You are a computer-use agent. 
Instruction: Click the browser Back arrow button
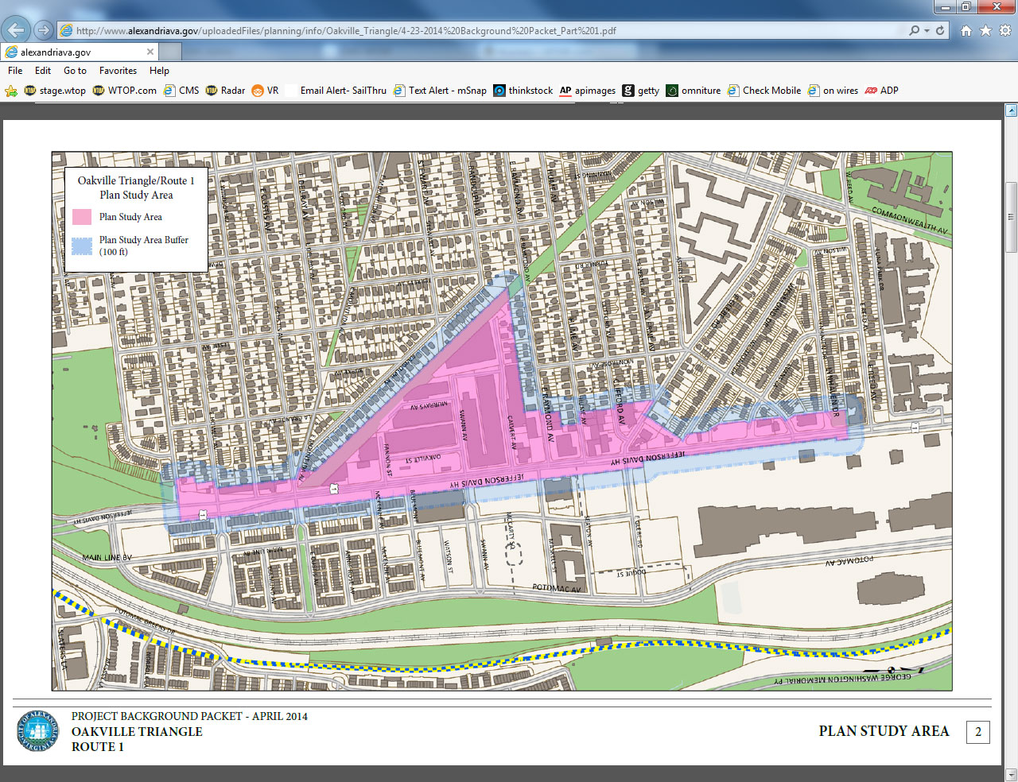pos(16,30)
